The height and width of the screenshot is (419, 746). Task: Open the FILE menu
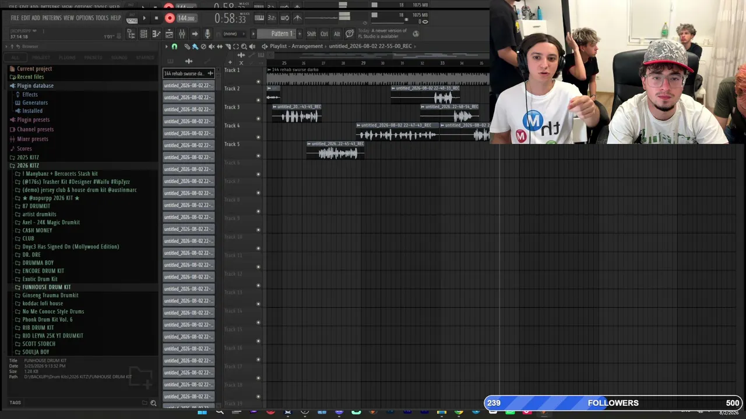click(x=15, y=18)
